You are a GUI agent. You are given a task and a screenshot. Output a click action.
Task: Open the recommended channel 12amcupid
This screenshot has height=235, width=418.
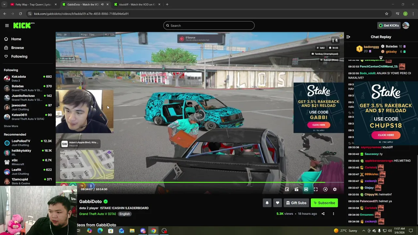28,181
